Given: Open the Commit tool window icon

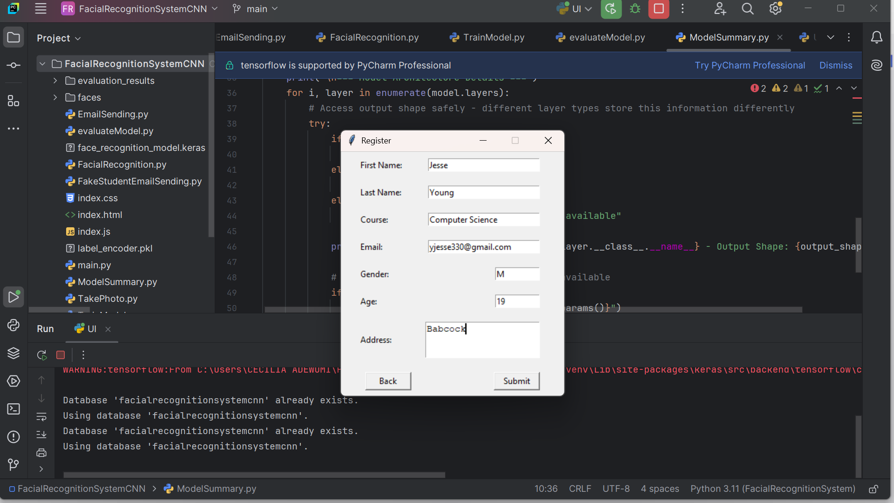Looking at the screenshot, I should [x=14, y=65].
